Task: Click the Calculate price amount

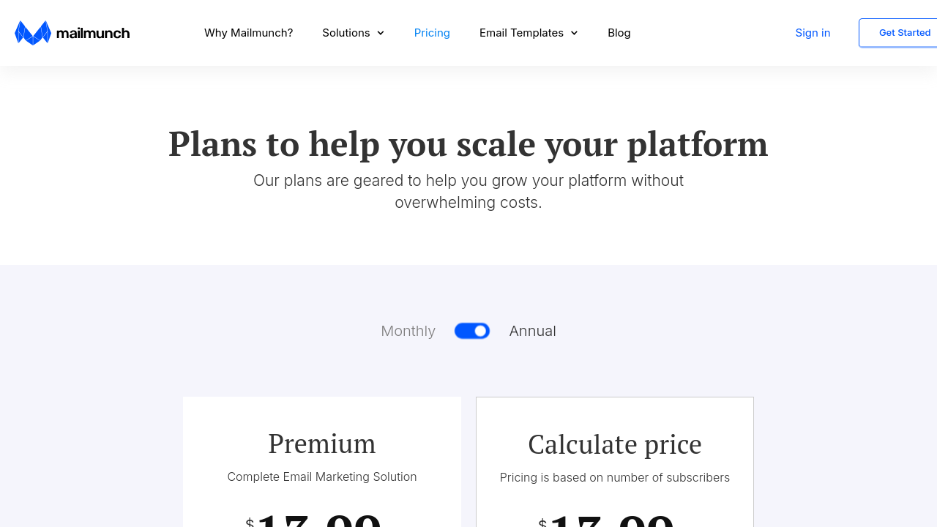Action: [x=611, y=518]
